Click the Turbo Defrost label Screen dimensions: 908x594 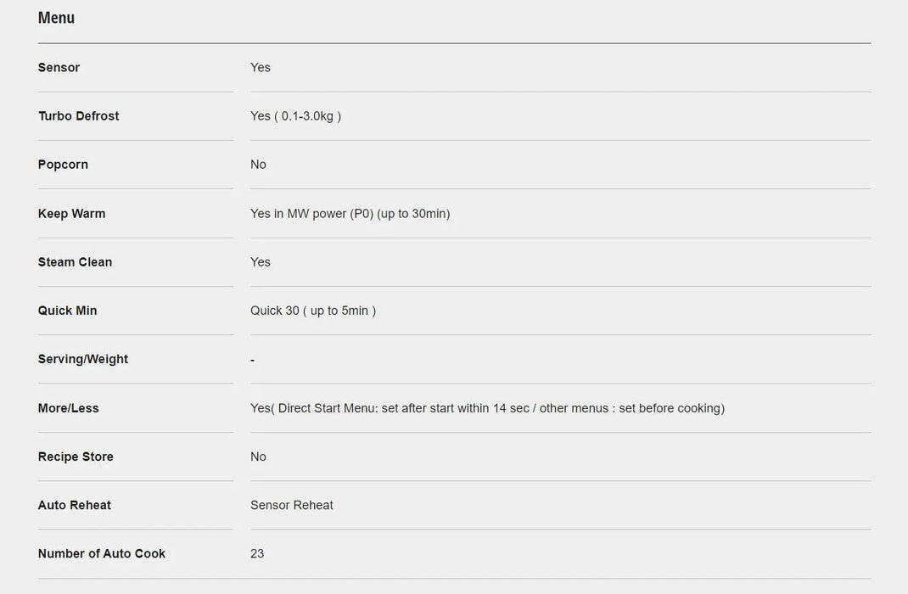pyautogui.click(x=78, y=116)
